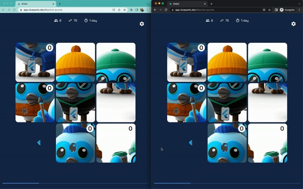Click the Incognito indicator button
The height and width of the screenshot is (189, 303).
coord(287,10)
